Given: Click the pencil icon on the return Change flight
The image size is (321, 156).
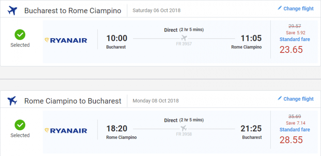Looking at the screenshot, I should click(280, 99).
